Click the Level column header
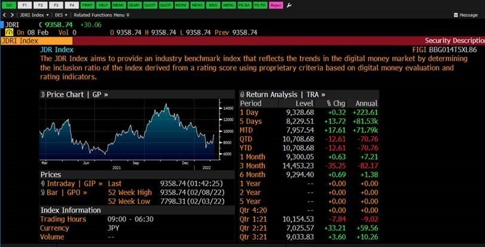485x247 pixels. pos(304,103)
